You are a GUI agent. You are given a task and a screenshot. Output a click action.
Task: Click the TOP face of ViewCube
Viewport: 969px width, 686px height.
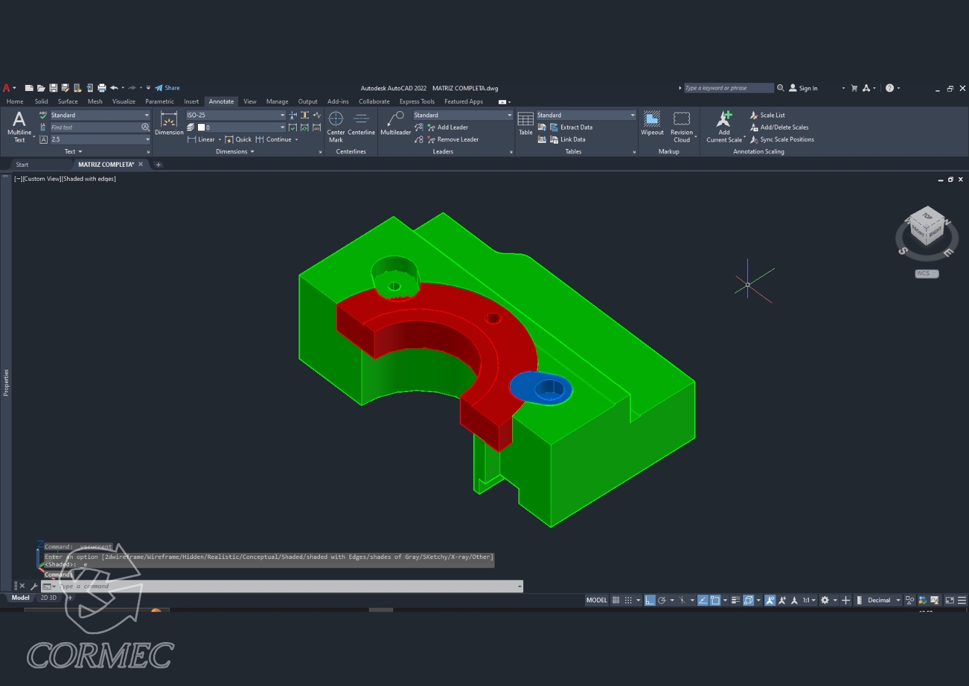[x=927, y=217]
